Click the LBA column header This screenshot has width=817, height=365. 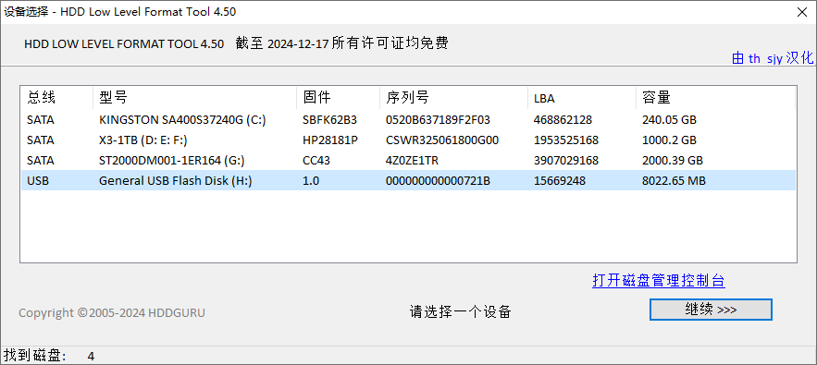pos(581,97)
